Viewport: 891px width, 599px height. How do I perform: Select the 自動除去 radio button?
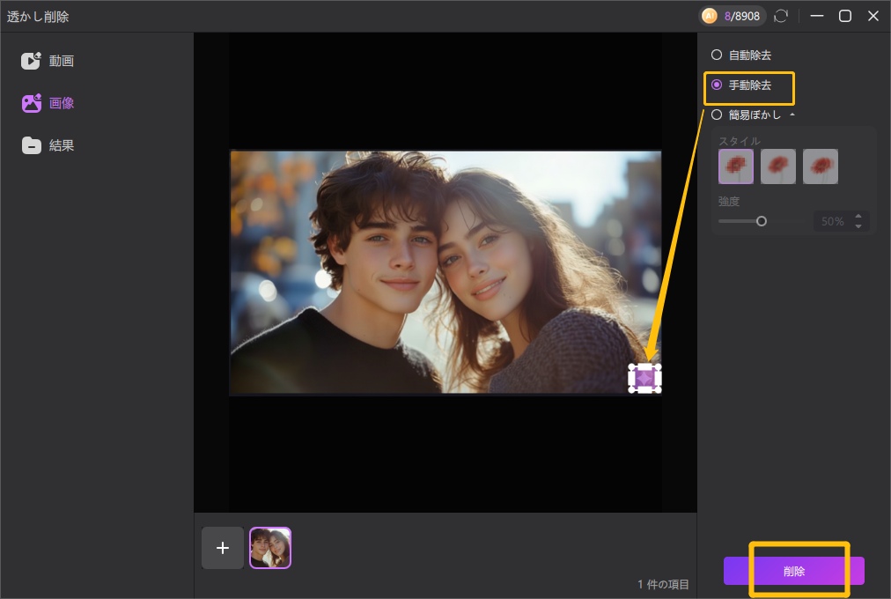(x=717, y=55)
